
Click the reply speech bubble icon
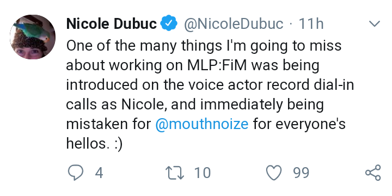pos(75,173)
